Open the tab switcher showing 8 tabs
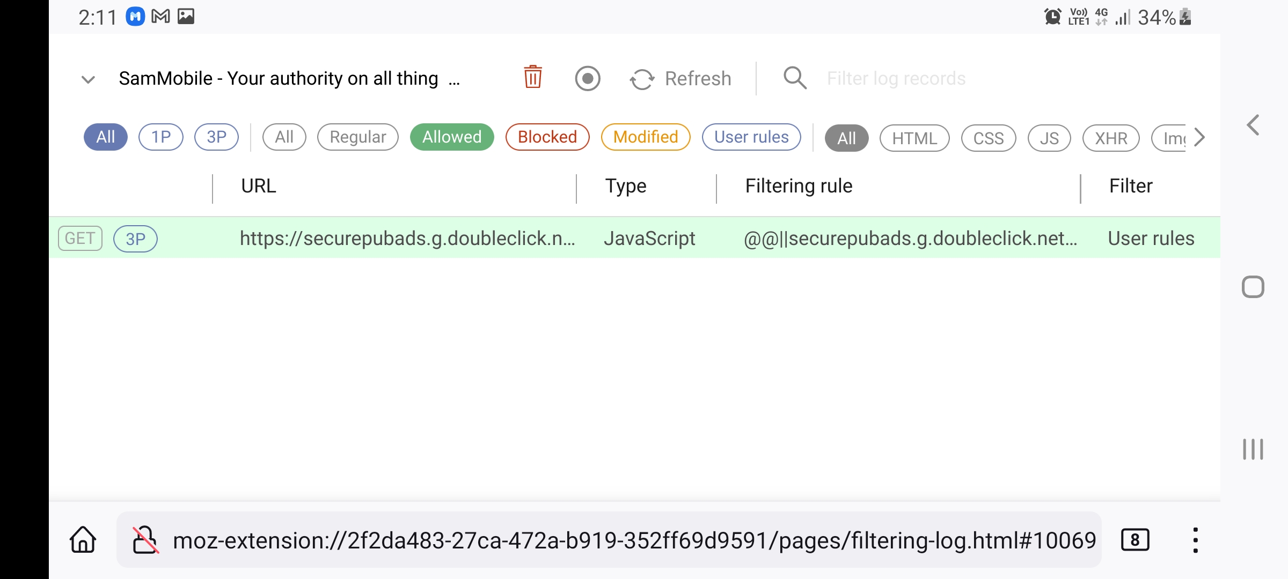Viewport: 1288px width, 579px height. coord(1135,540)
